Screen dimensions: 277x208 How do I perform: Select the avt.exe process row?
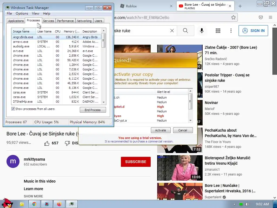(x=56, y=51)
